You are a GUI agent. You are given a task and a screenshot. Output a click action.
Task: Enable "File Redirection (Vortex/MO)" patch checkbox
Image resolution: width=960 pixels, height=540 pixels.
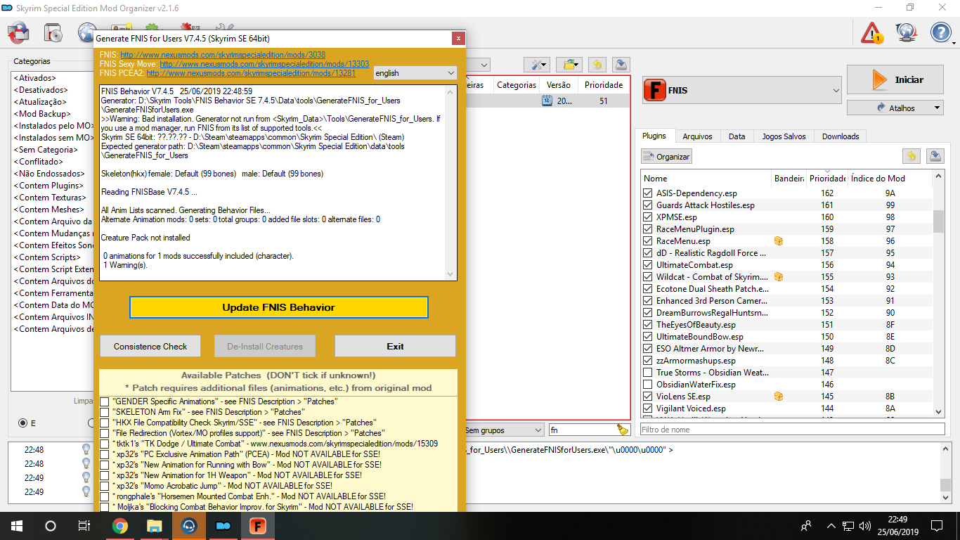[x=105, y=433]
